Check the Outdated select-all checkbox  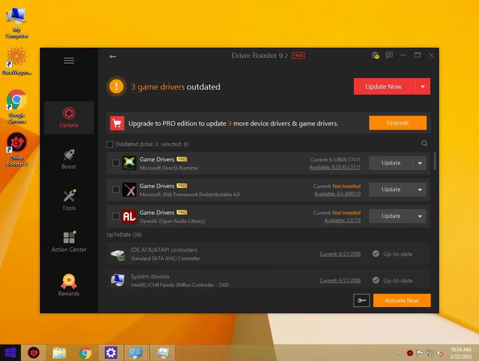(110, 144)
